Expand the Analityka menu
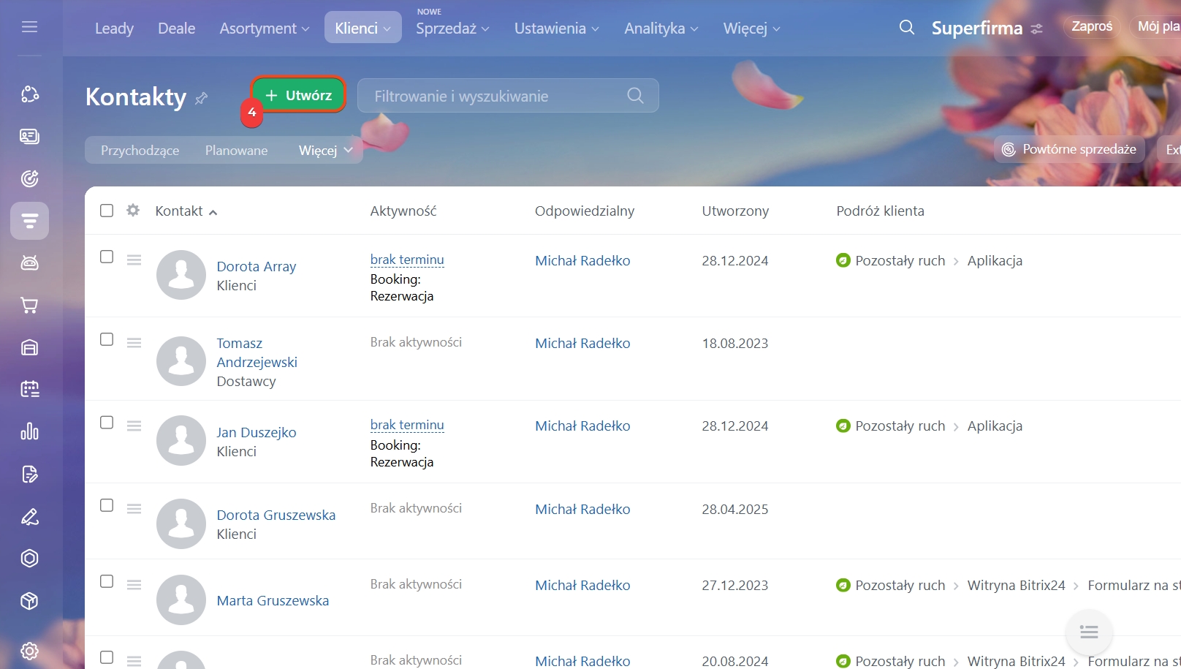1181x669 pixels. point(661,29)
